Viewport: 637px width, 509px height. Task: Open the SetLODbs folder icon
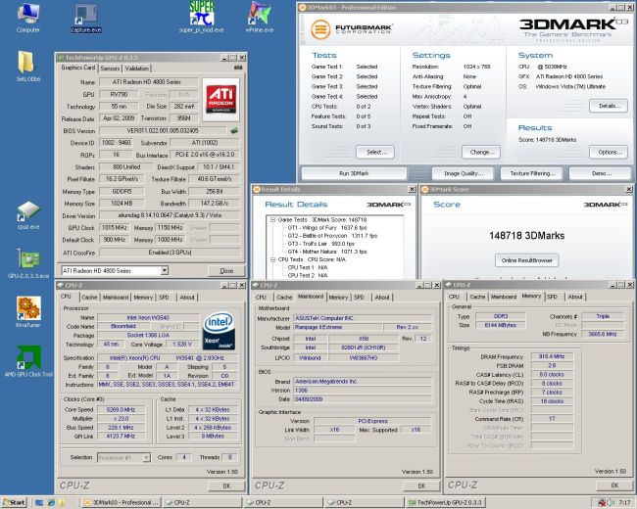(x=28, y=66)
